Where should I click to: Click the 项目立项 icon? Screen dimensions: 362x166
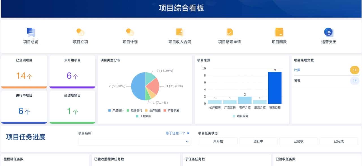(80, 34)
